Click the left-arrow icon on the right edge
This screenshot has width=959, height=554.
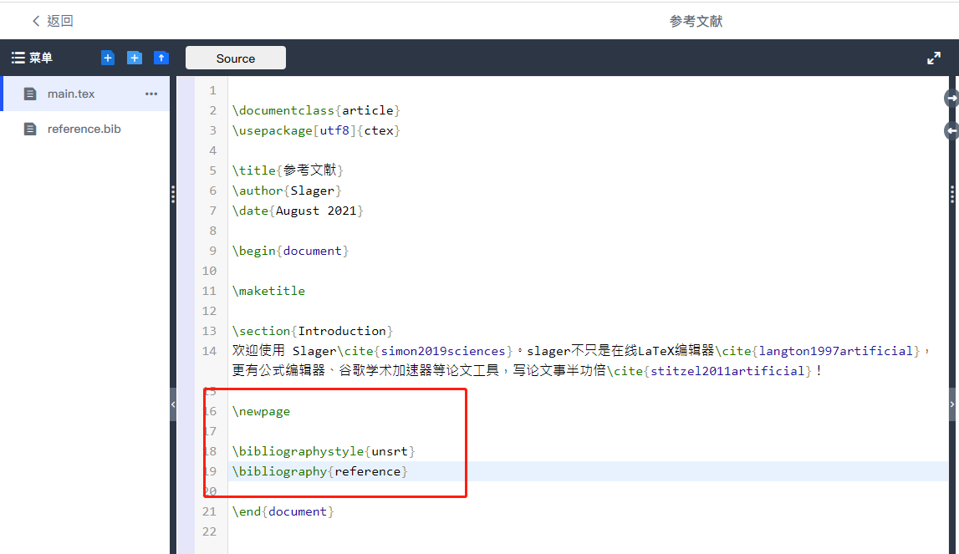point(951,130)
